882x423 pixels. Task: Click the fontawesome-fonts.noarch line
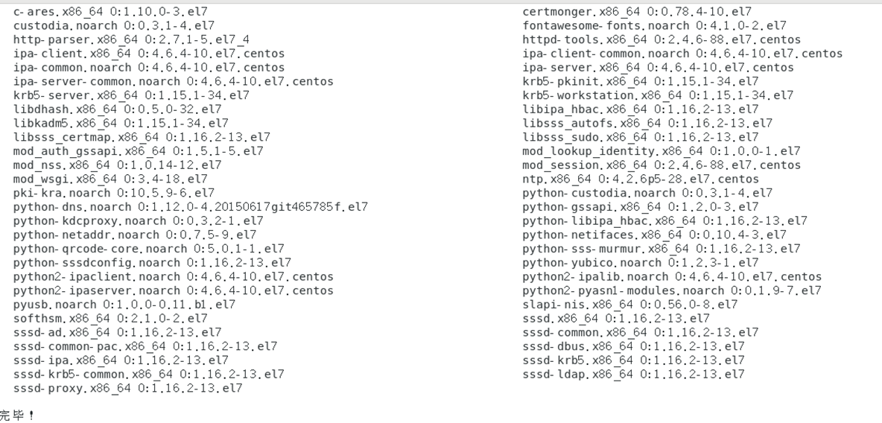click(654, 26)
